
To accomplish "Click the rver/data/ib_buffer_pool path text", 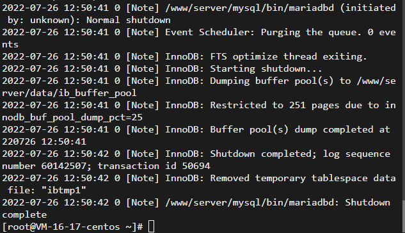I will 69,93.
